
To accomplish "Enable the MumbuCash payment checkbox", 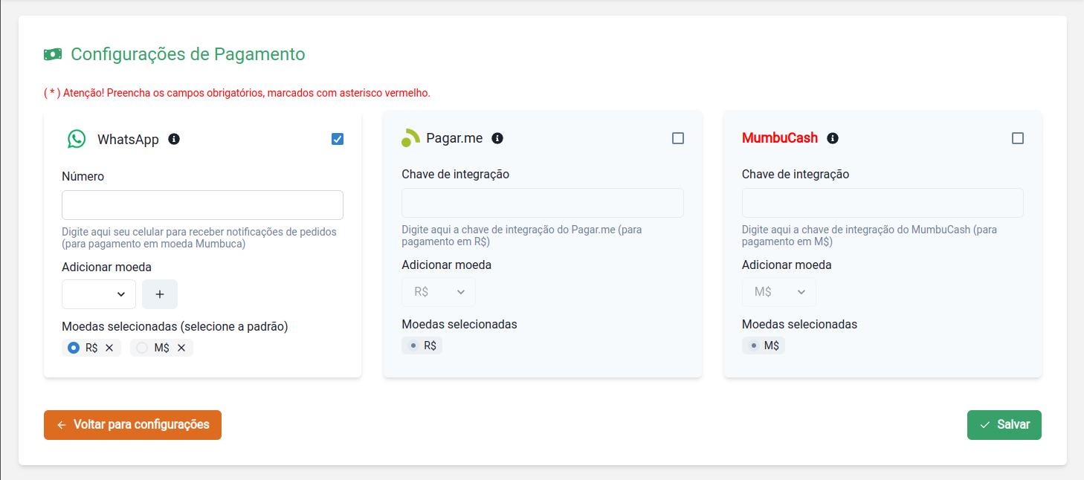I will [x=1019, y=137].
